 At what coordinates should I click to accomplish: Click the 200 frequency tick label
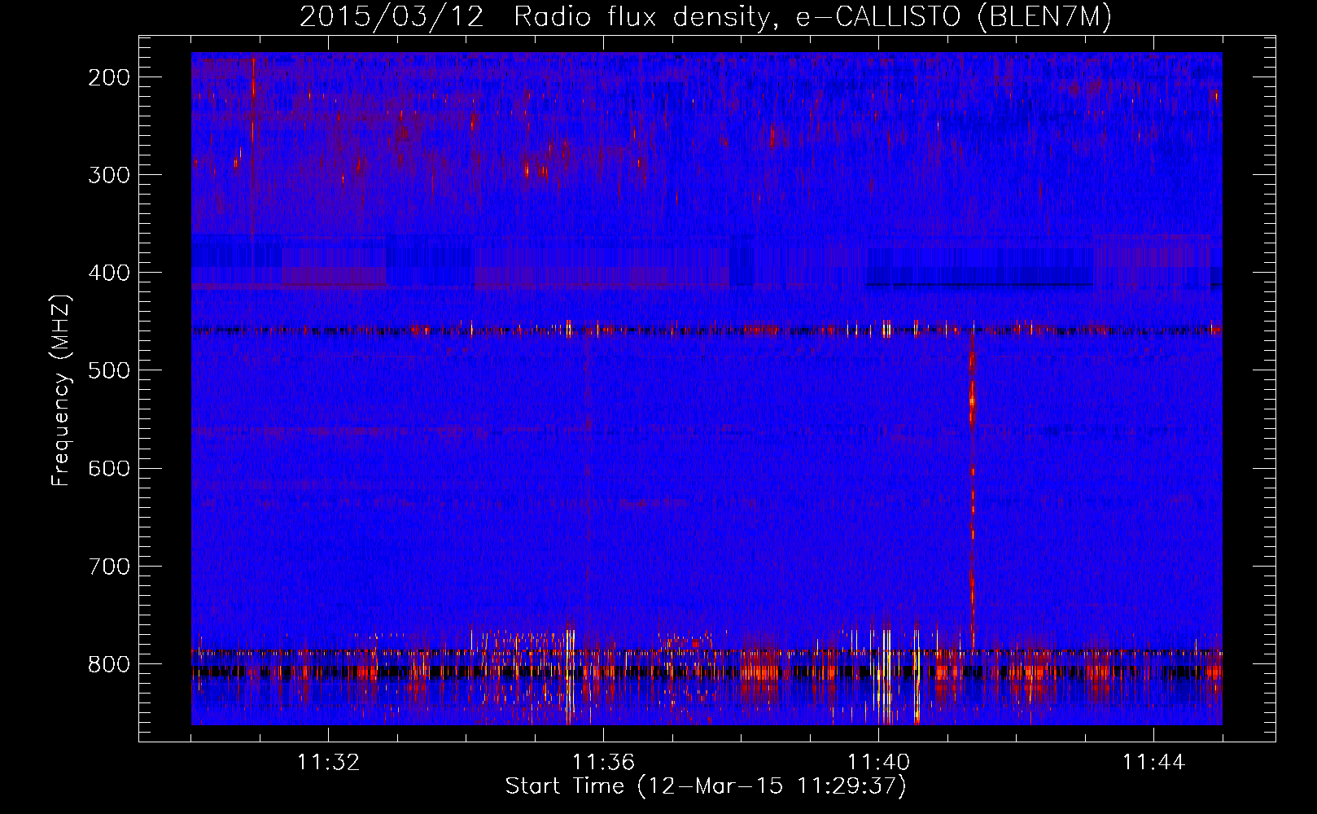pyautogui.click(x=109, y=77)
